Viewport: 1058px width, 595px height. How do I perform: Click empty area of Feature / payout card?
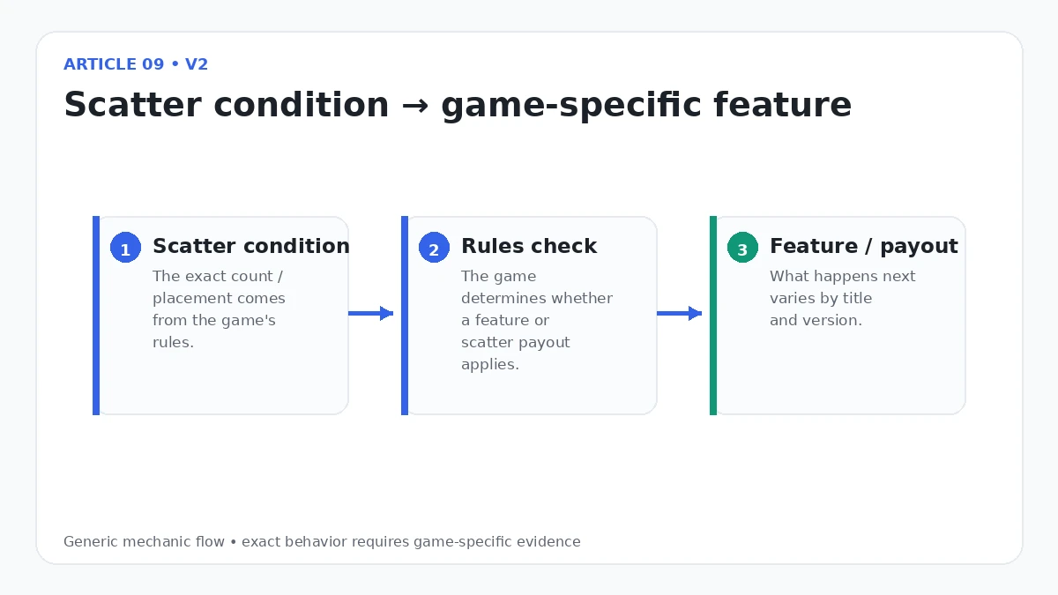point(840,375)
